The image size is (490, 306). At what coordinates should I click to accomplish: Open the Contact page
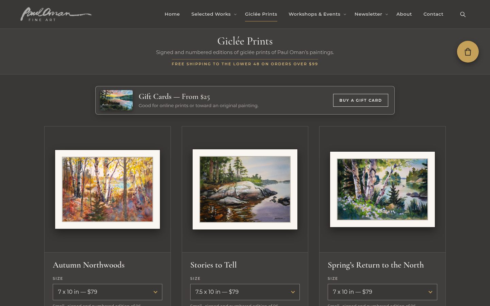click(433, 14)
